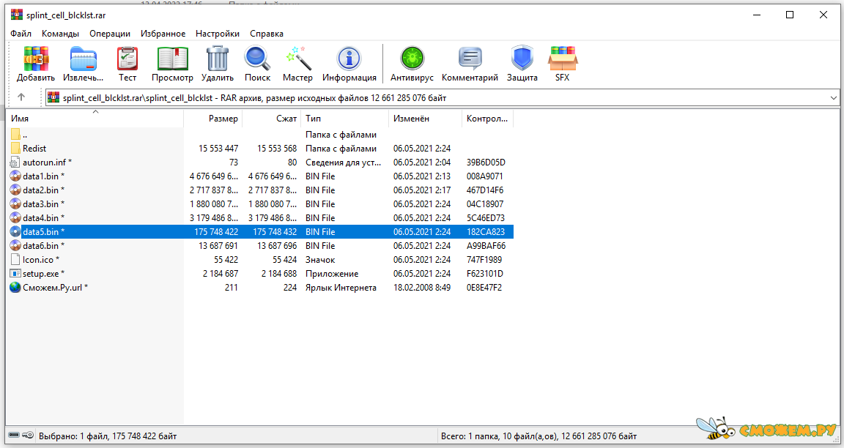This screenshot has height=448, width=844.
Task: Click the Добавить (Add) toolbar icon
Action: click(x=35, y=58)
